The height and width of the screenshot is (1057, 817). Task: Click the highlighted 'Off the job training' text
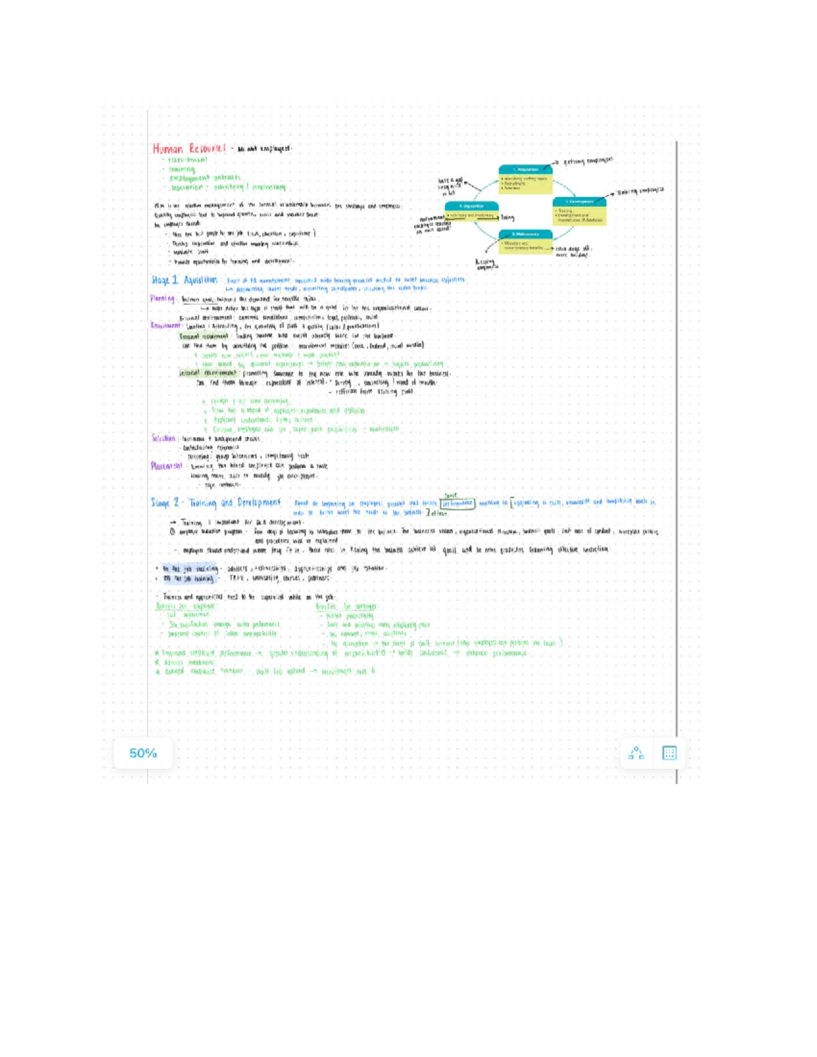coord(188,579)
